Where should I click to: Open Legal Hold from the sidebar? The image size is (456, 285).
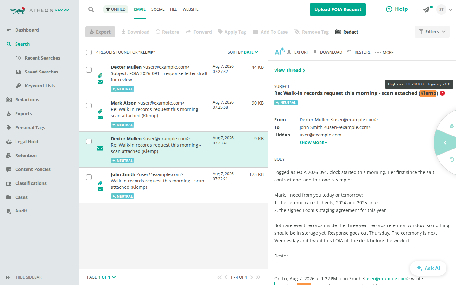[x=27, y=142]
